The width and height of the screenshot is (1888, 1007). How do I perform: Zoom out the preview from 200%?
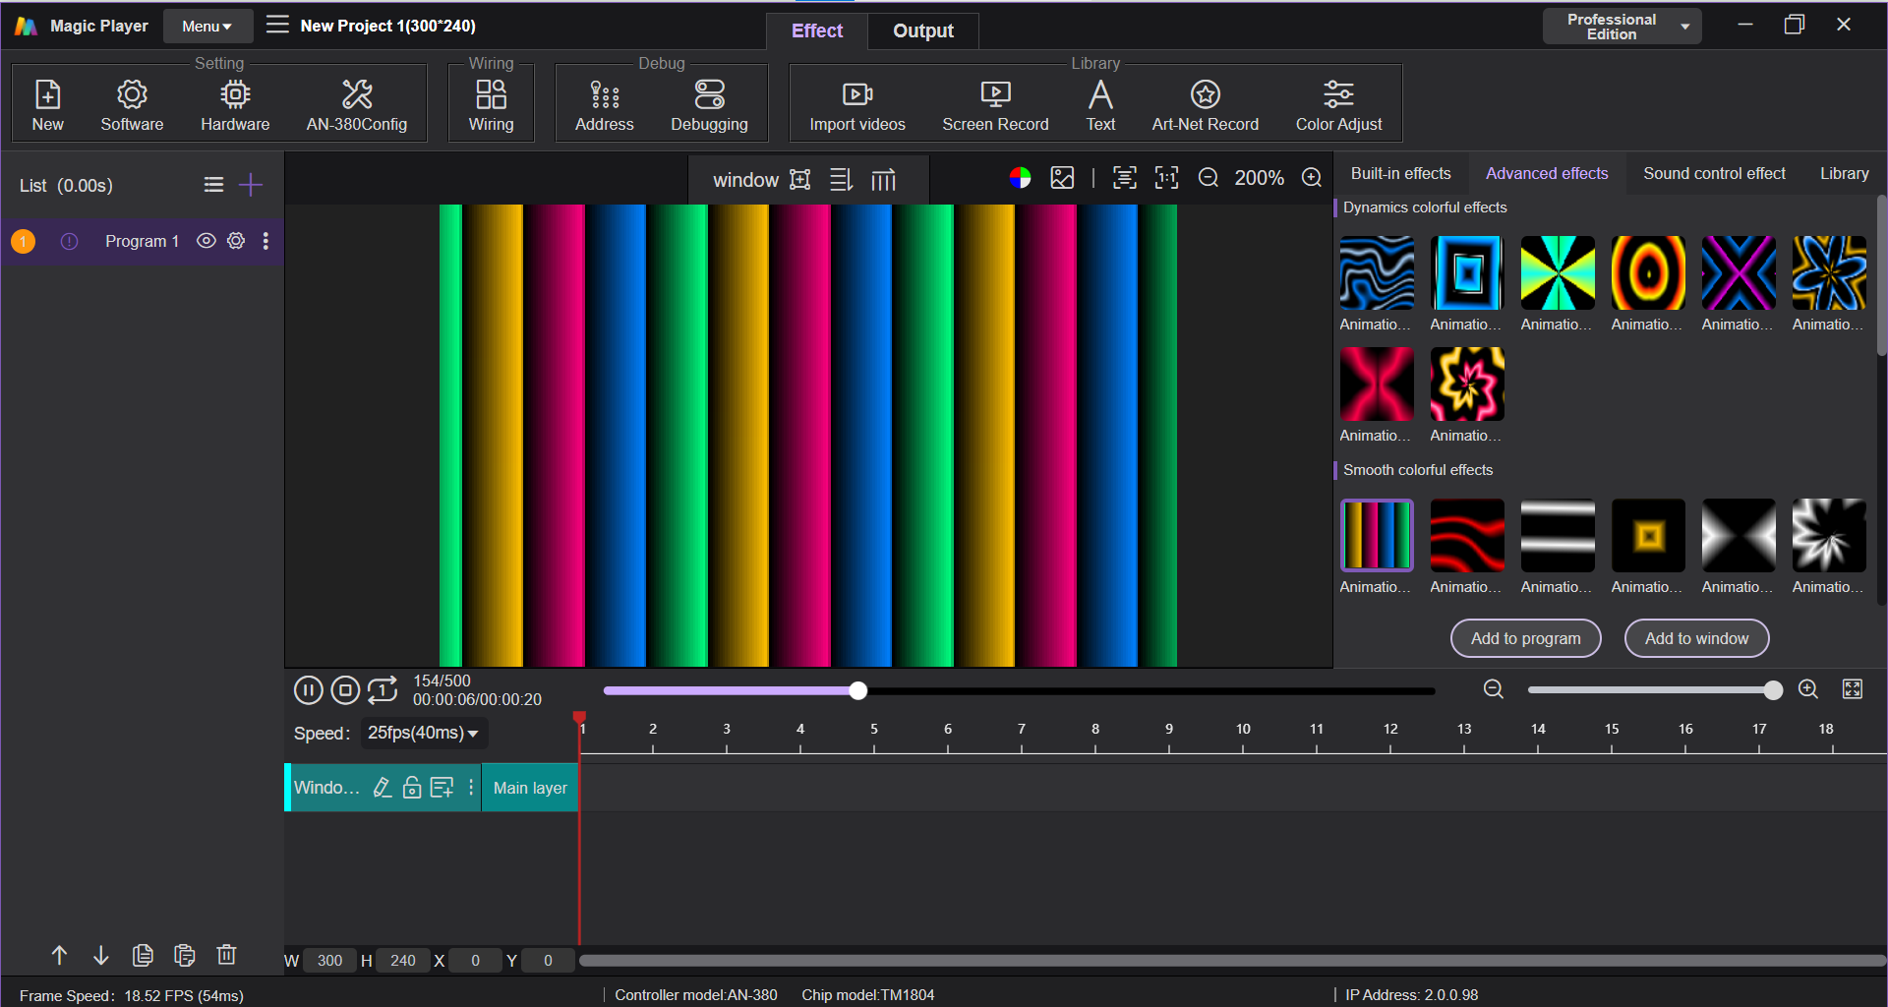(1209, 178)
